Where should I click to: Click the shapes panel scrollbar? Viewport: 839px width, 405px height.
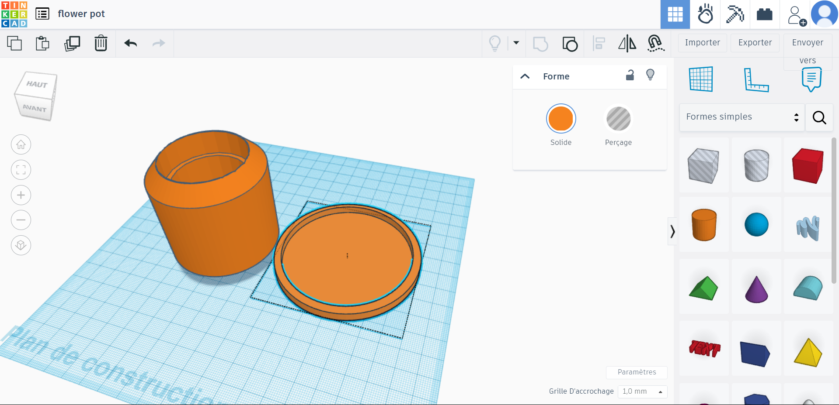pyautogui.click(x=834, y=211)
